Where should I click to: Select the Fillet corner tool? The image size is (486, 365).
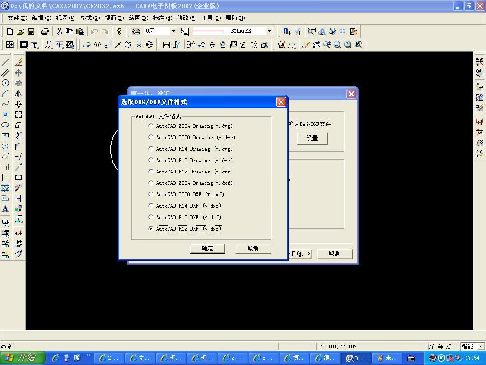point(19,146)
